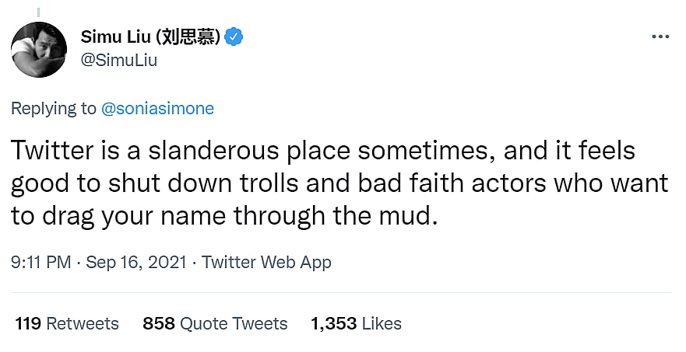Viewport: 686px width, 352px height.
Task: Click the "Replying to" label
Action: pyautogui.click(x=54, y=108)
